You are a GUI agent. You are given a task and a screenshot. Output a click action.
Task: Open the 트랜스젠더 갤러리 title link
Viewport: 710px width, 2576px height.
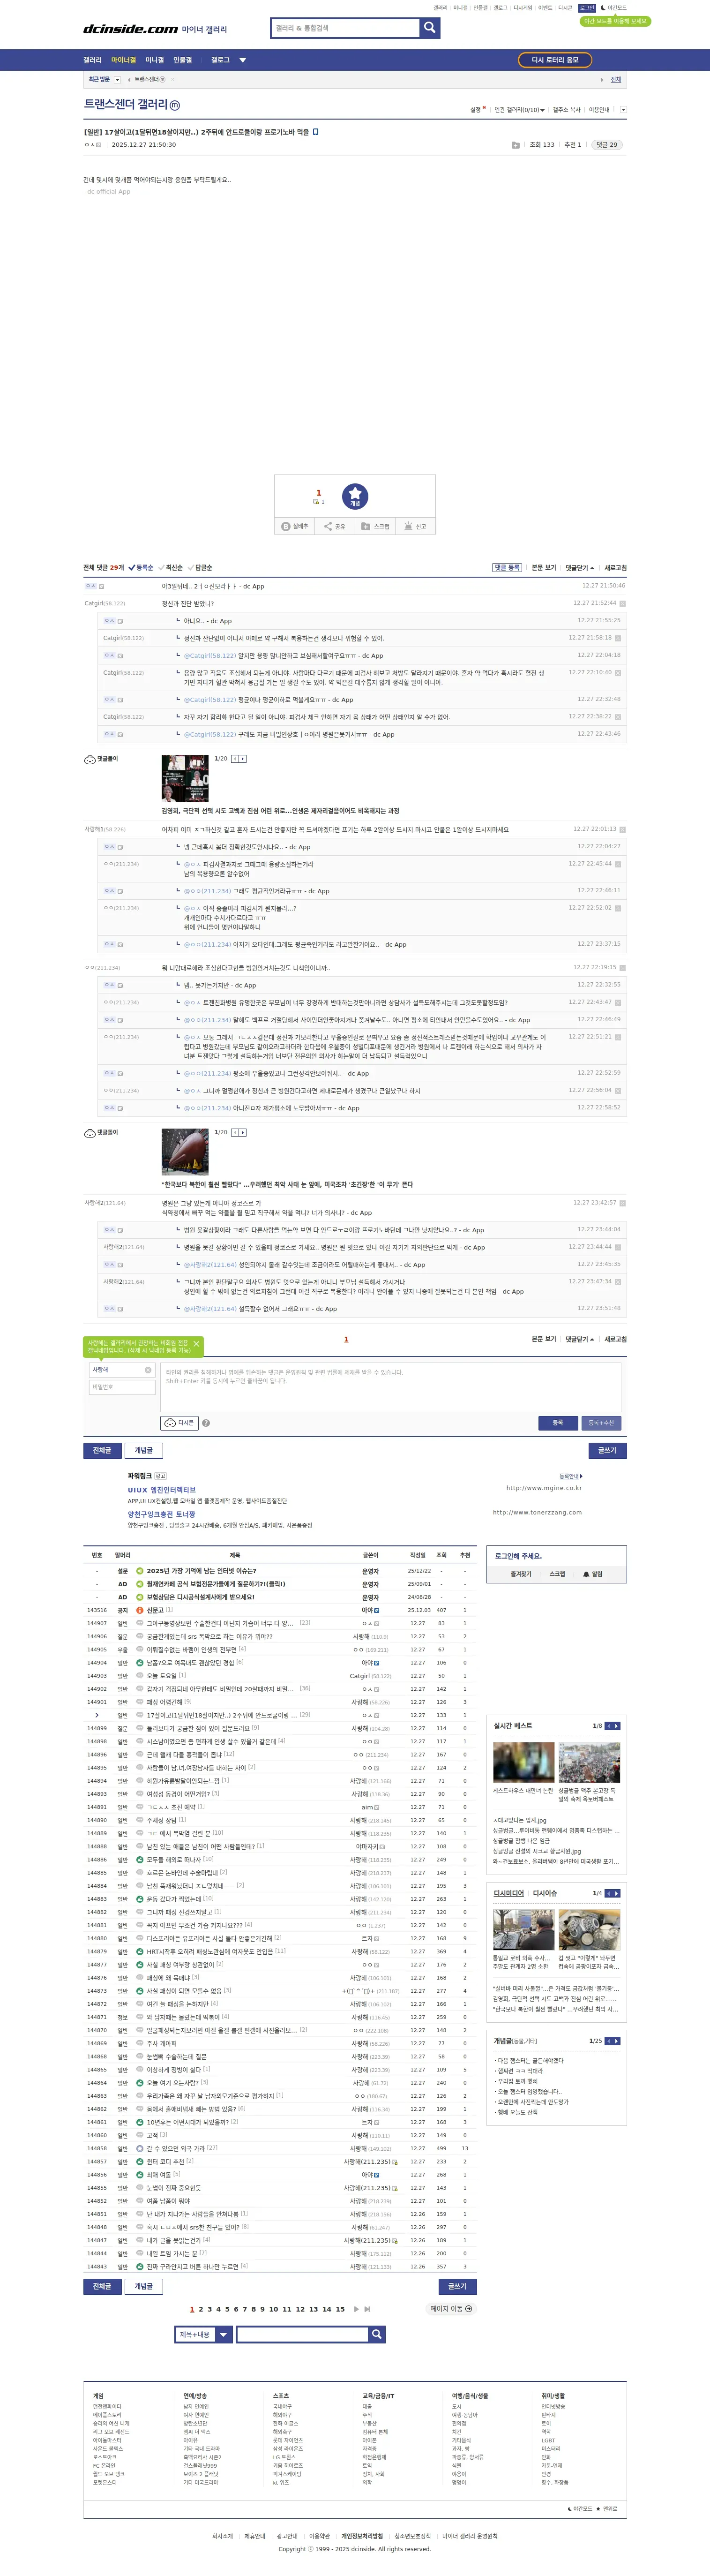126,104
